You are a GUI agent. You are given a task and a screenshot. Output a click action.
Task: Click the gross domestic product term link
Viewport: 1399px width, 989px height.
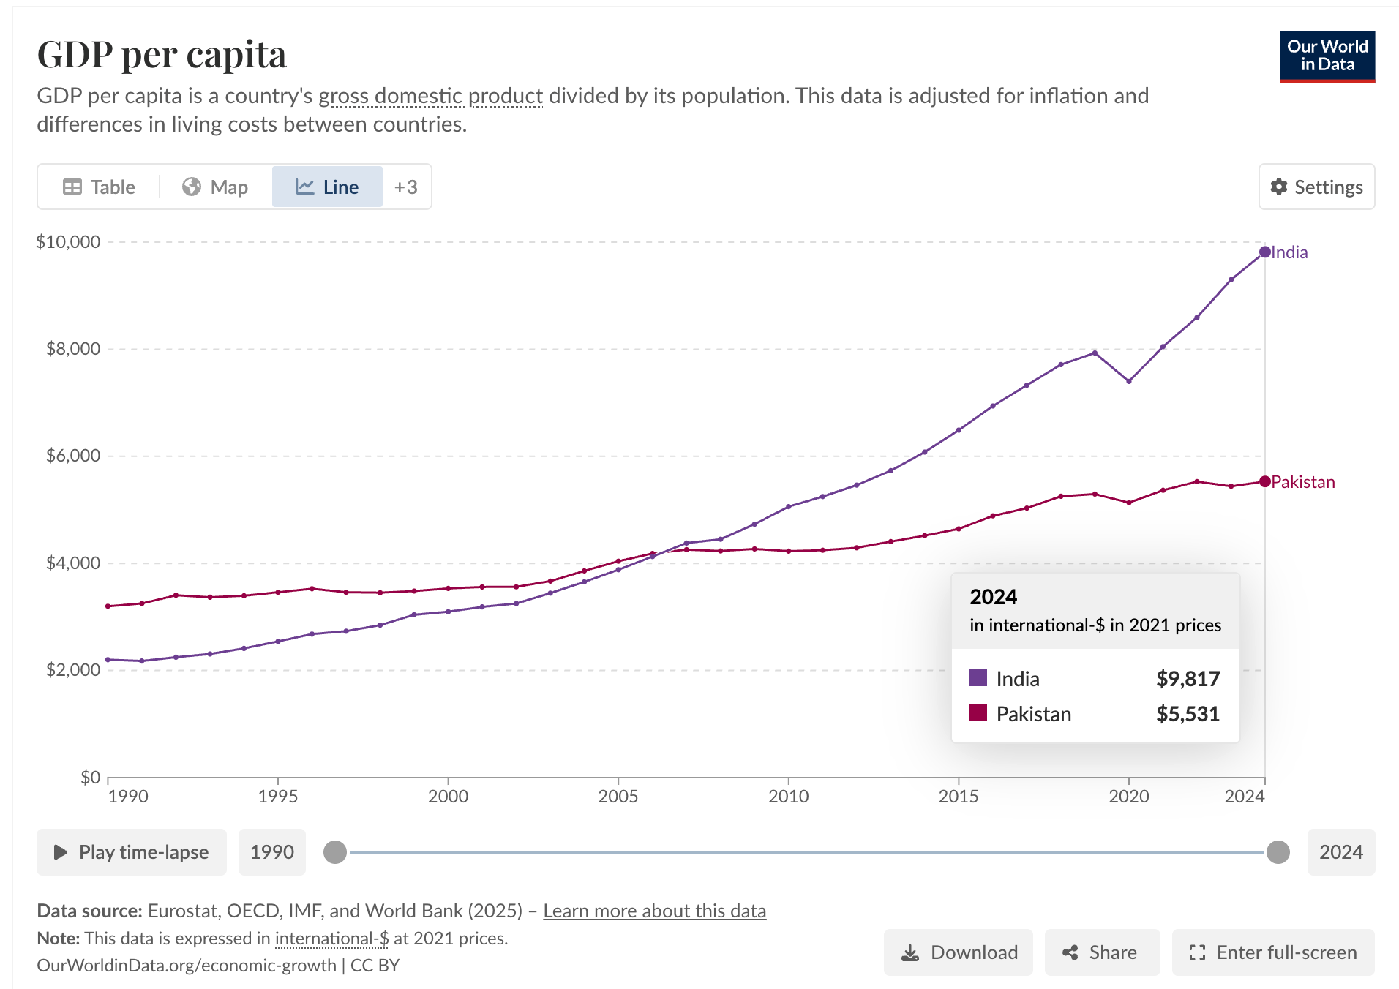pyautogui.click(x=431, y=96)
